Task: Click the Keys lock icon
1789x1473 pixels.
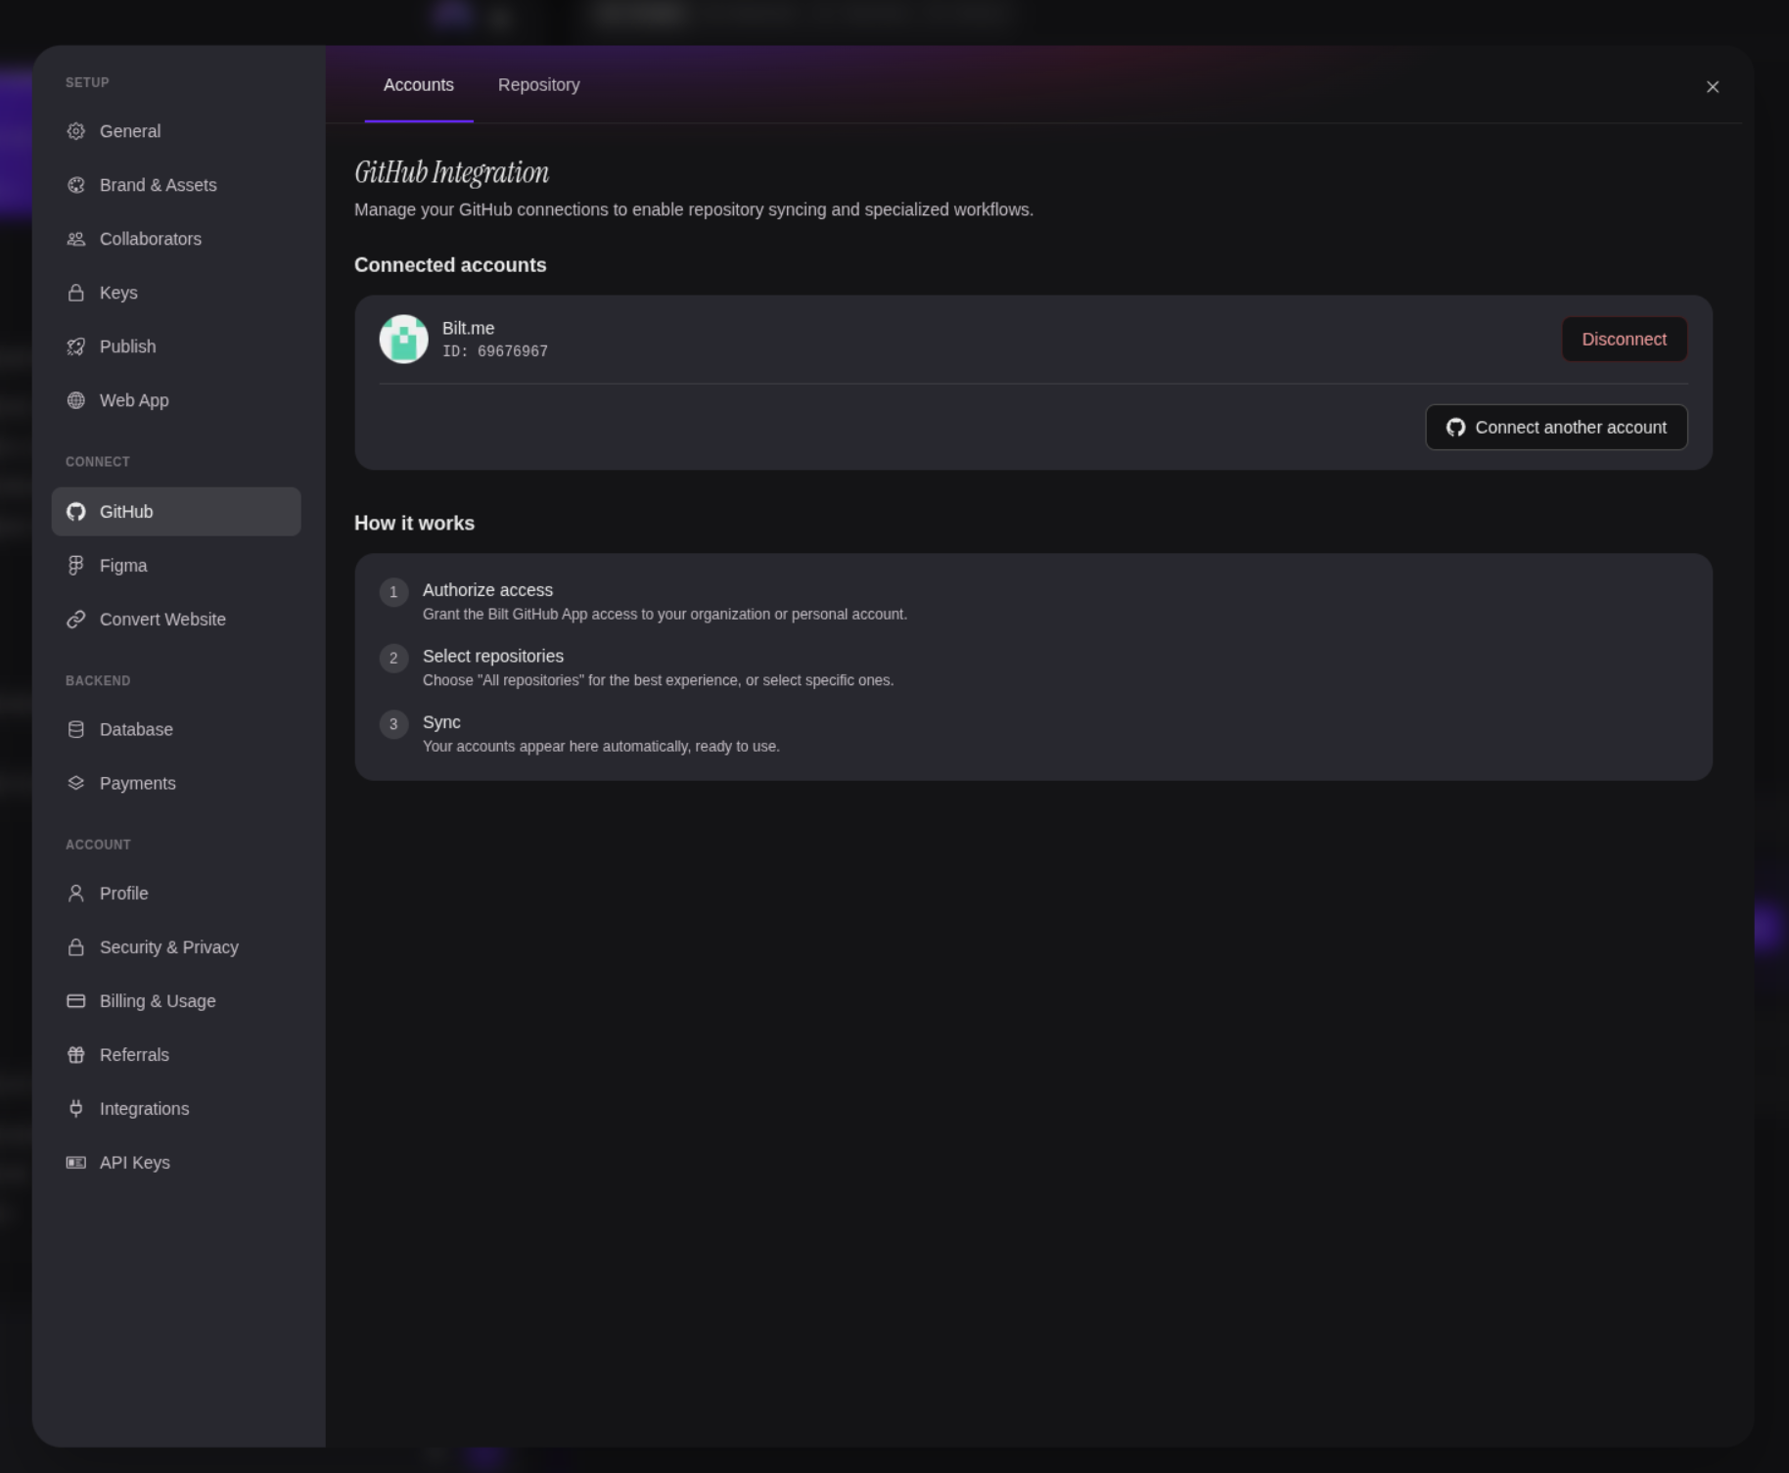Action: pos(75,293)
